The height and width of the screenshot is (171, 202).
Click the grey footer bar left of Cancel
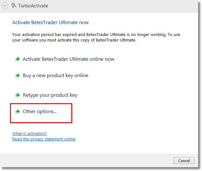coord(86,161)
